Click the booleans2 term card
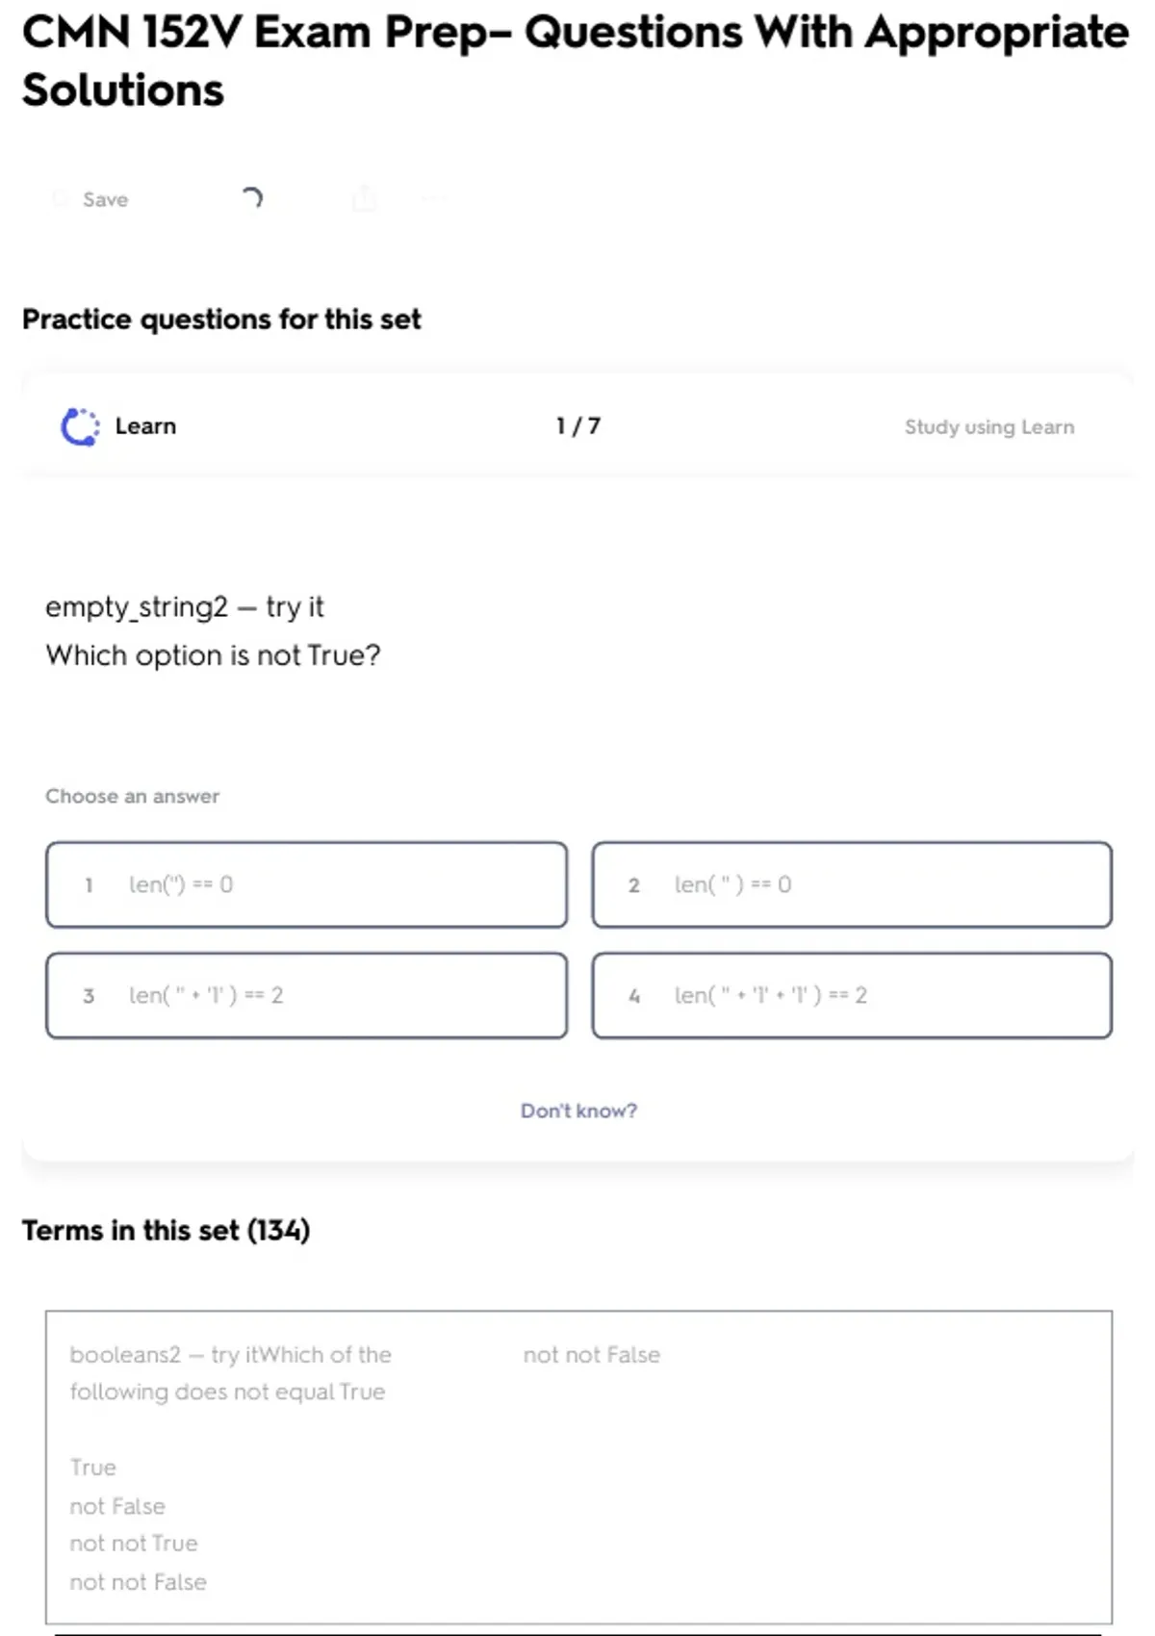This screenshot has height=1636, width=1155. click(x=578, y=1468)
